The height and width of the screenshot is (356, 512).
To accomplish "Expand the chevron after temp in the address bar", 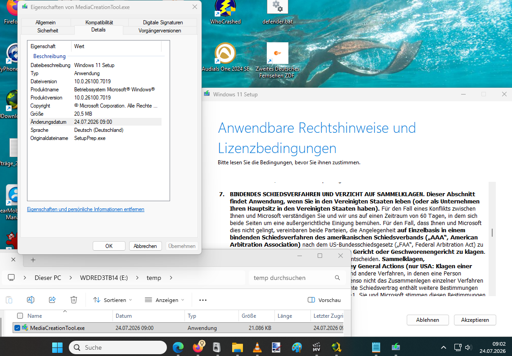I will coord(171,278).
